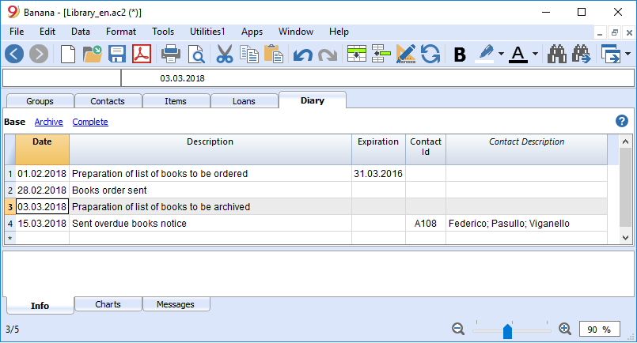Screen dimensions: 637x343
Task: Click the Save file floppy disk icon
Action: pos(116,54)
